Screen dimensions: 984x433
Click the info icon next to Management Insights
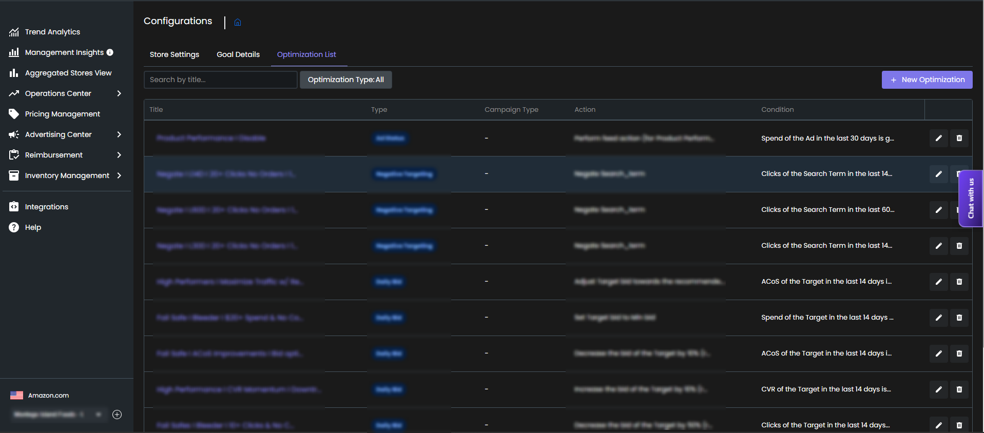[110, 52]
